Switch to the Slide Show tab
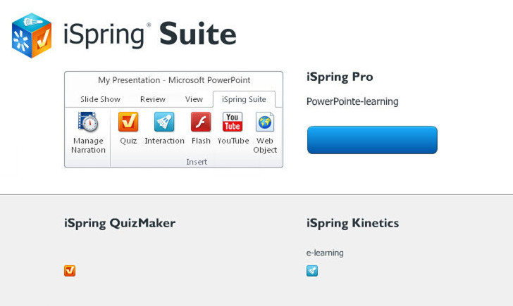 (x=100, y=99)
